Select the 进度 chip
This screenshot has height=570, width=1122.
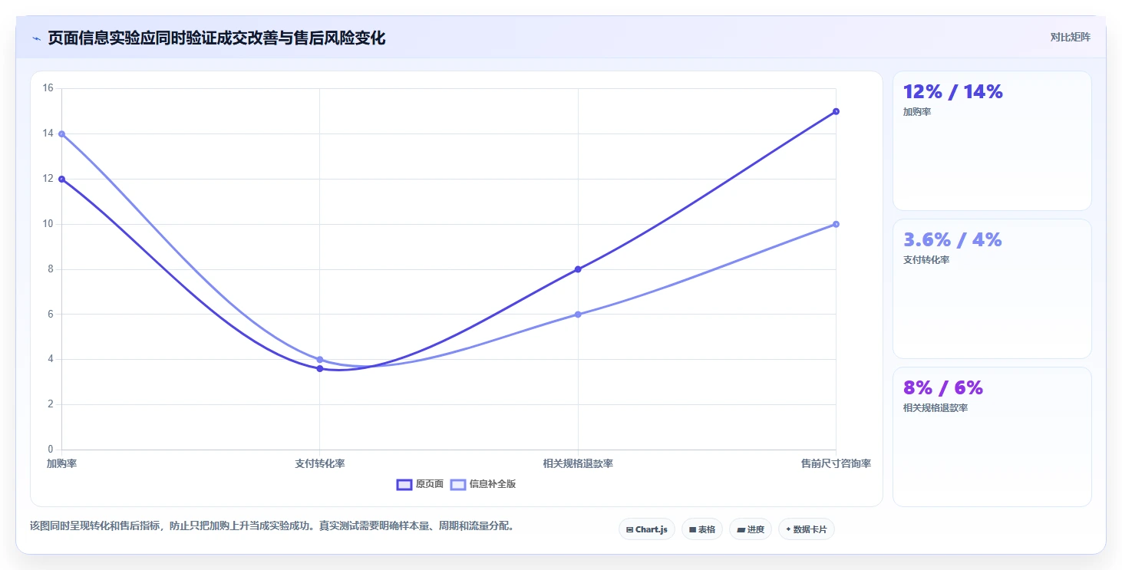[750, 529]
